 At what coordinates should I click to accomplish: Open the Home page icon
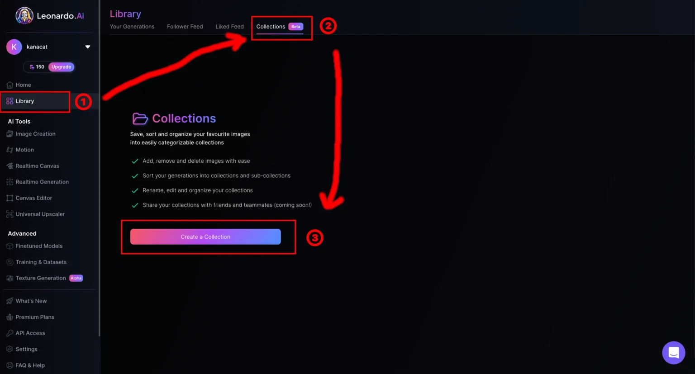pyautogui.click(x=10, y=85)
